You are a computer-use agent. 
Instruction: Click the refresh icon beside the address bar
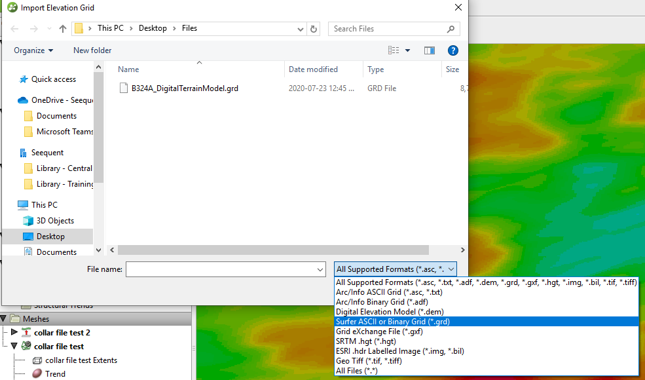tap(313, 29)
